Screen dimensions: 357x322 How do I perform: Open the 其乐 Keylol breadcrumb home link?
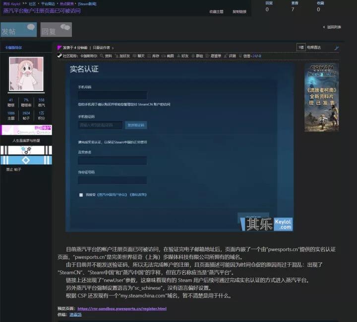tap(11, 4)
